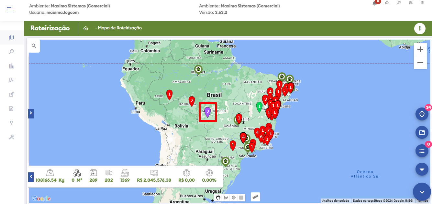The height and width of the screenshot is (204, 432).
Task: Open the hamburger menu at top left
Action: tap(11, 10)
